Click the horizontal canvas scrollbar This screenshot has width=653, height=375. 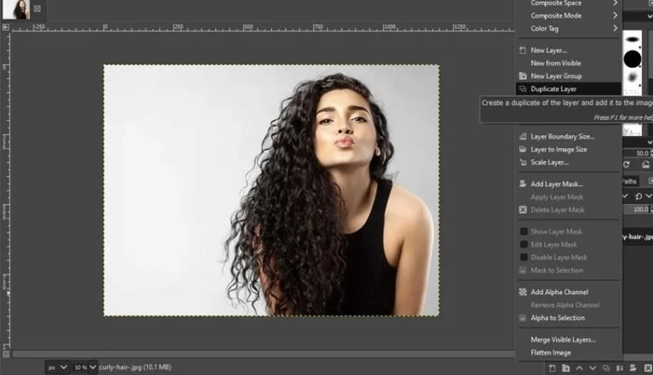pos(264,355)
